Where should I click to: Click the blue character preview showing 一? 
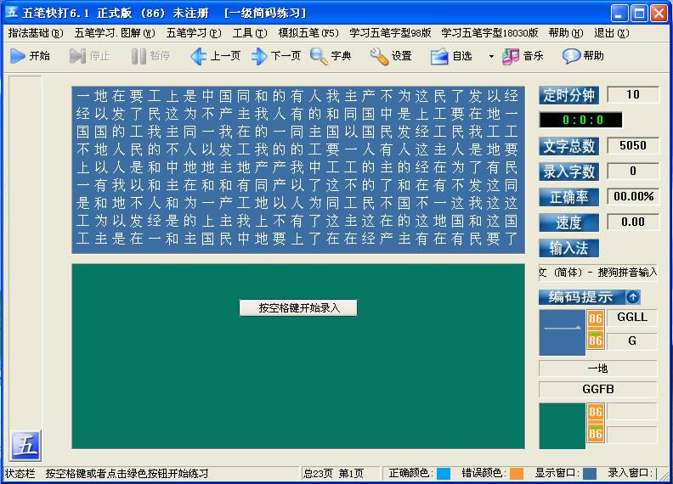(563, 333)
